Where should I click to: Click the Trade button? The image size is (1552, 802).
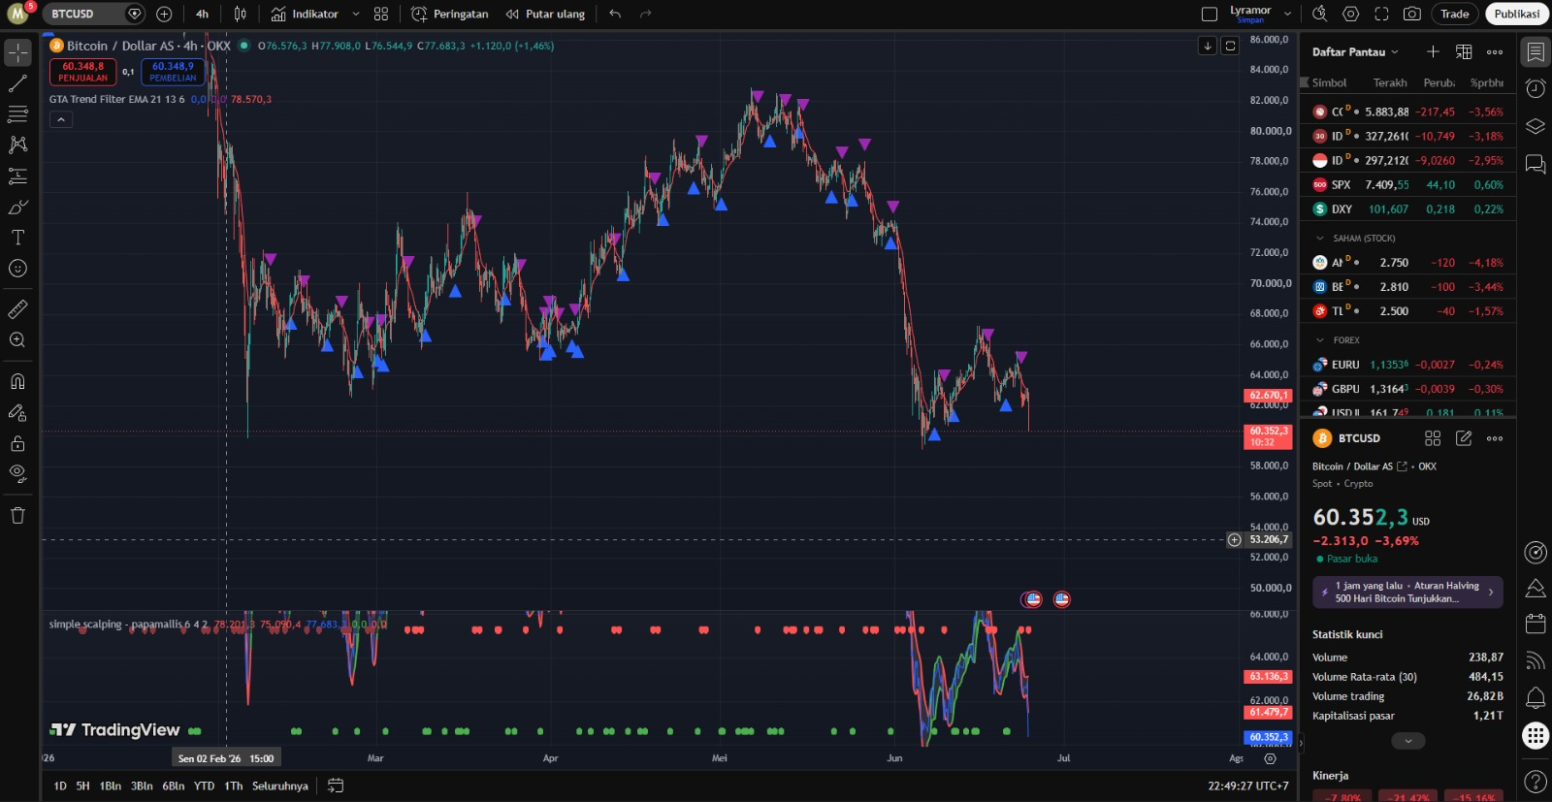click(x=1454, y=14)
